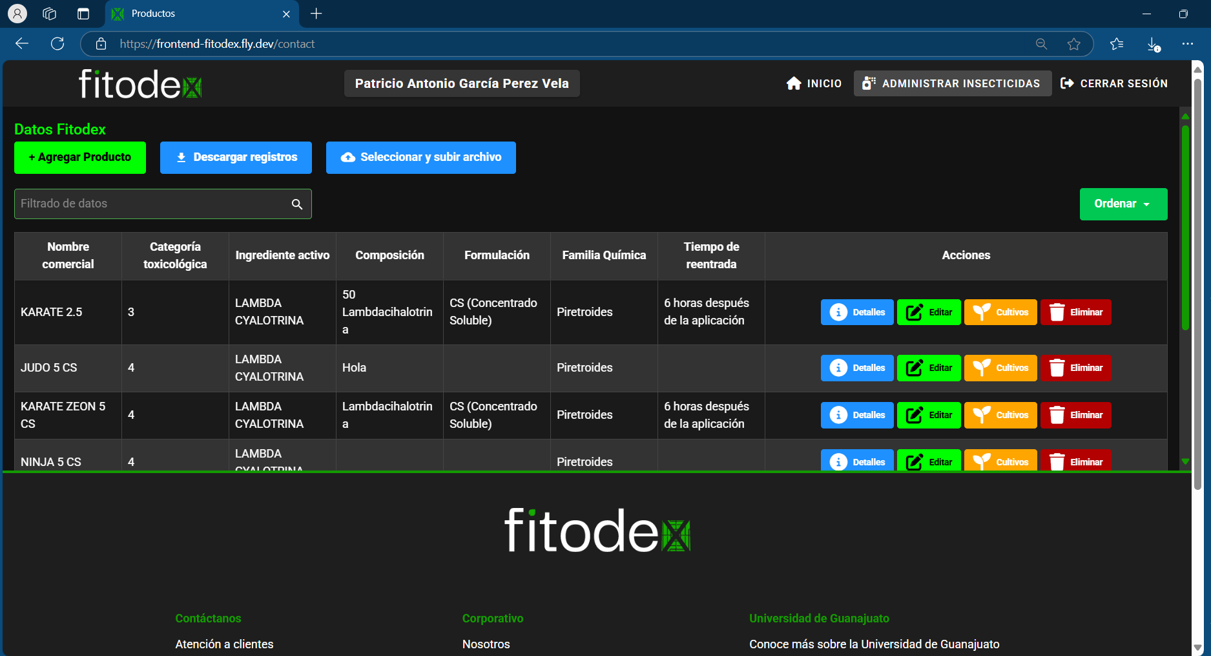1211x656 pixels.
Task: Add page to favorites star
Action: point(1073,43)
